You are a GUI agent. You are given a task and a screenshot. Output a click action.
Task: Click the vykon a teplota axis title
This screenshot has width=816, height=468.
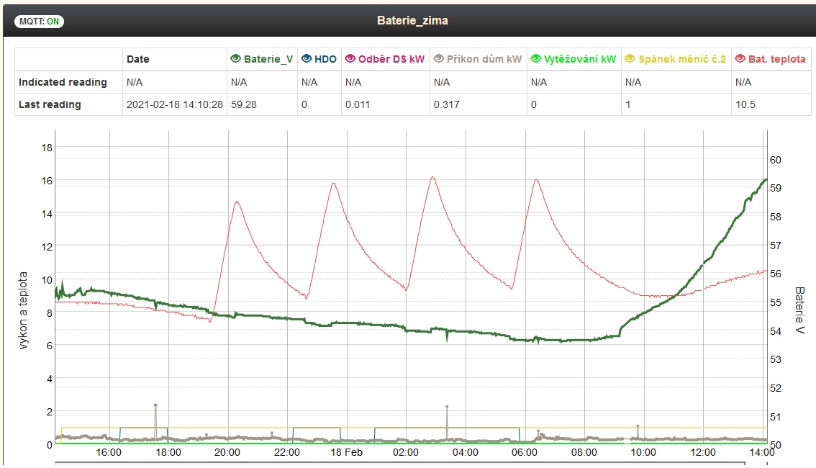click(x=23, y=310)
